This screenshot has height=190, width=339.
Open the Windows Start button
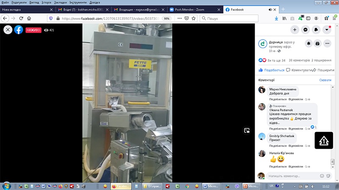6,186
